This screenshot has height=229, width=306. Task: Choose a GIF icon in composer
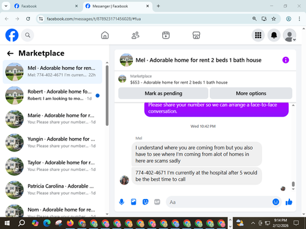pos(157,202)
